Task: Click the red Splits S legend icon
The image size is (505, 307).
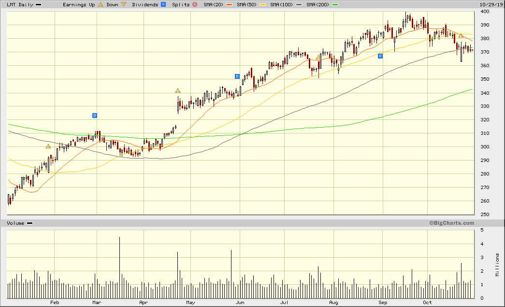Action: click(x=195, y=4)
